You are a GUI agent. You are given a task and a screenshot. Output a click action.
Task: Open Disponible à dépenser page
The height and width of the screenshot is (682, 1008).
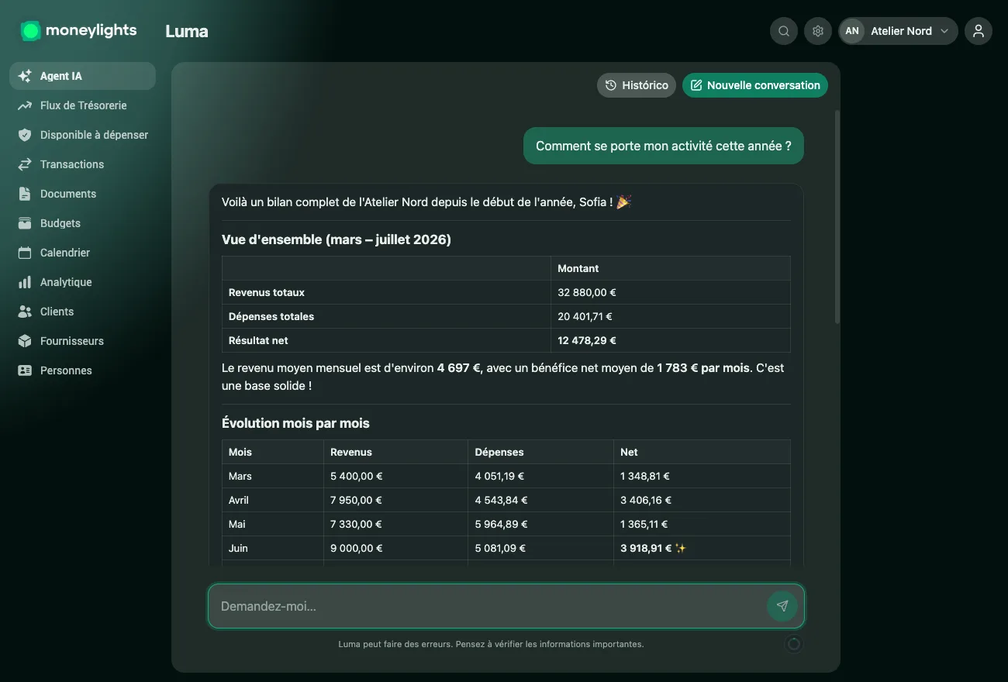tap(82, 135)
